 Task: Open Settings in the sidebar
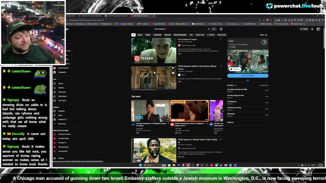[x=61, y=158]
